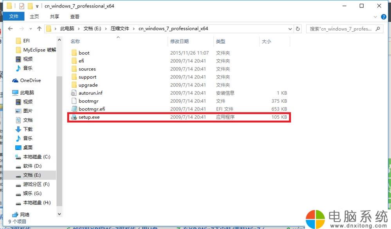The width and height of the screenshot is (391, 229).
Task: Switch to the 查看 ribbon tab
Action: pyautogui.click(x=75, y=17)
